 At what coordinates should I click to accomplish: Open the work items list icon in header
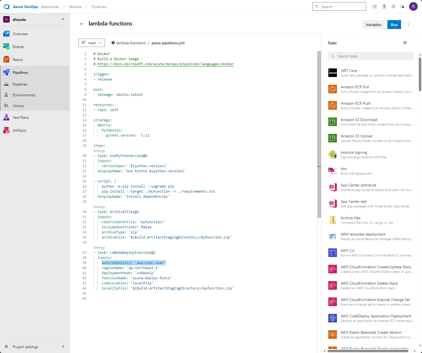click(374, 7)
